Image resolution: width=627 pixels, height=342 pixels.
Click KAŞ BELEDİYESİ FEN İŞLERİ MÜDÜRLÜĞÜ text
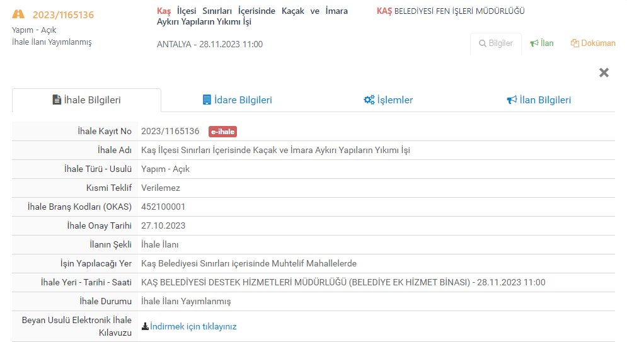click(451, 11)
